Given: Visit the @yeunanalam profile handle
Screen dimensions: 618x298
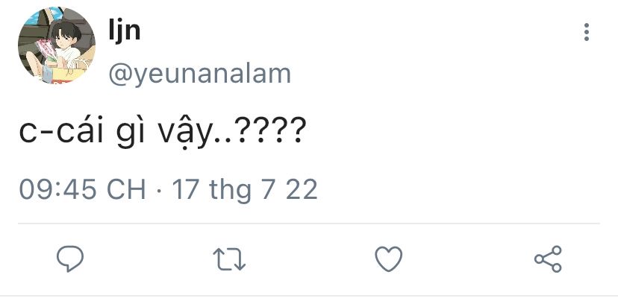Looking at the screenshot, I should (200, 74).
